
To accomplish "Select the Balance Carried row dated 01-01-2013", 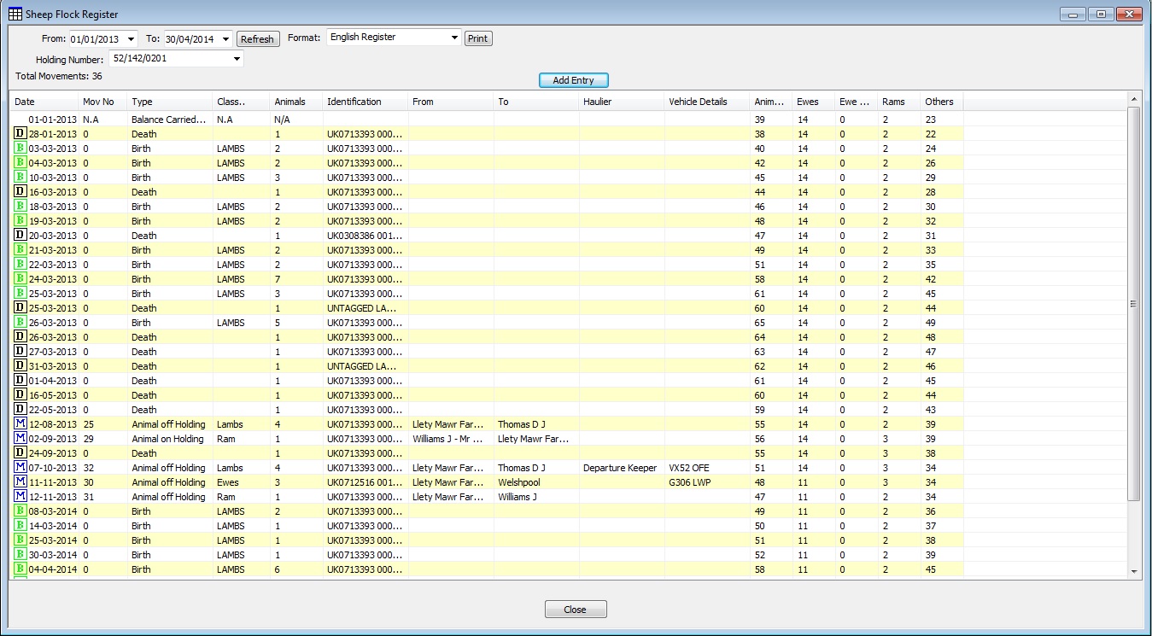I will pyautogui.click(x=487, y=120).
